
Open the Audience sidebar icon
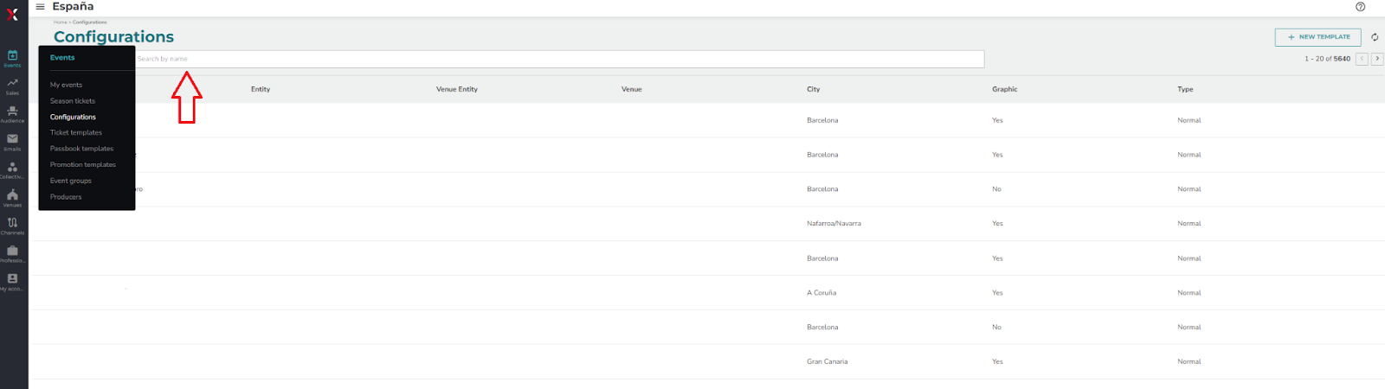(12, 114)
